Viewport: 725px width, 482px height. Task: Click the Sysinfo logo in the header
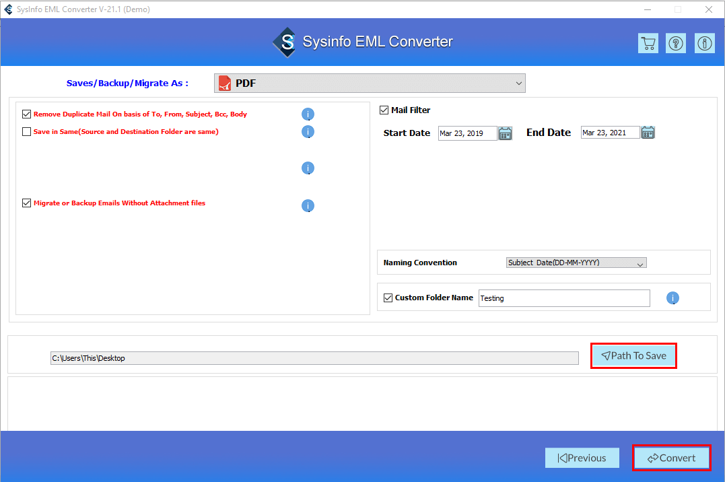point(285,42)
